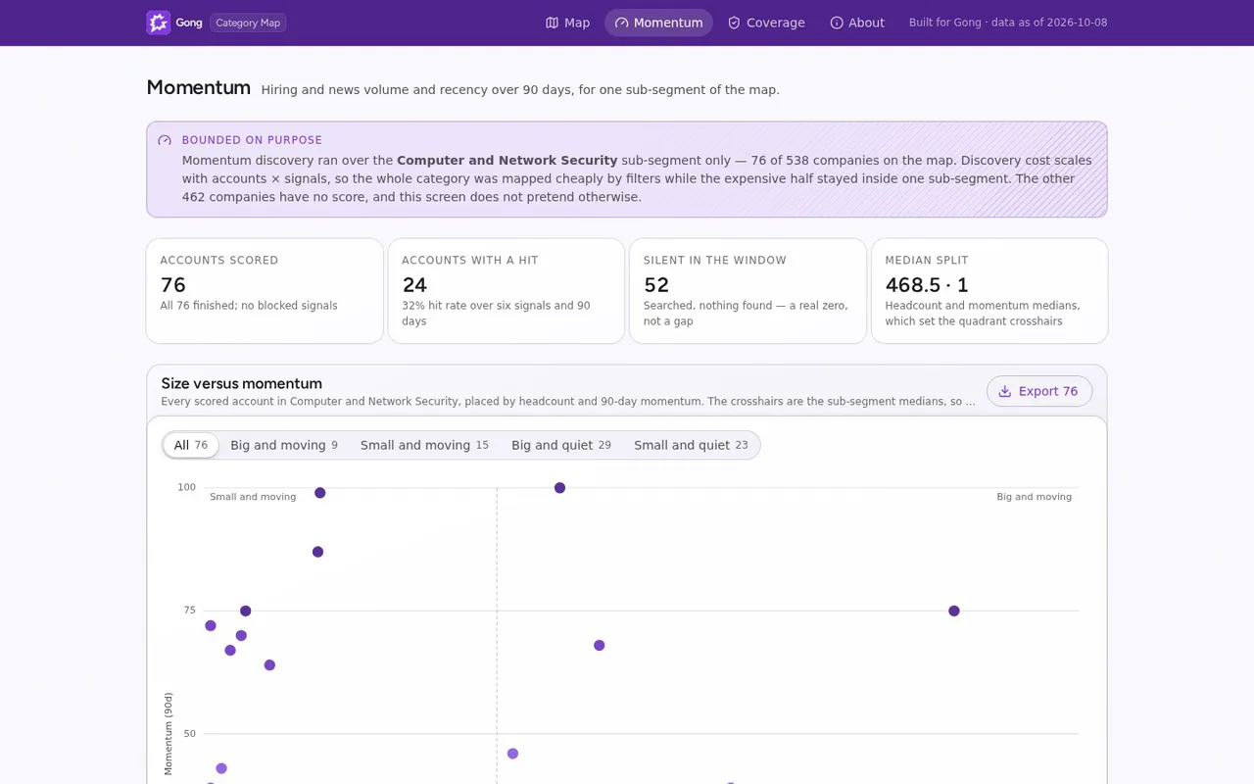Click the Category Map badge
The width and height of the screenshot is (1254, 784).
(248, 23)
